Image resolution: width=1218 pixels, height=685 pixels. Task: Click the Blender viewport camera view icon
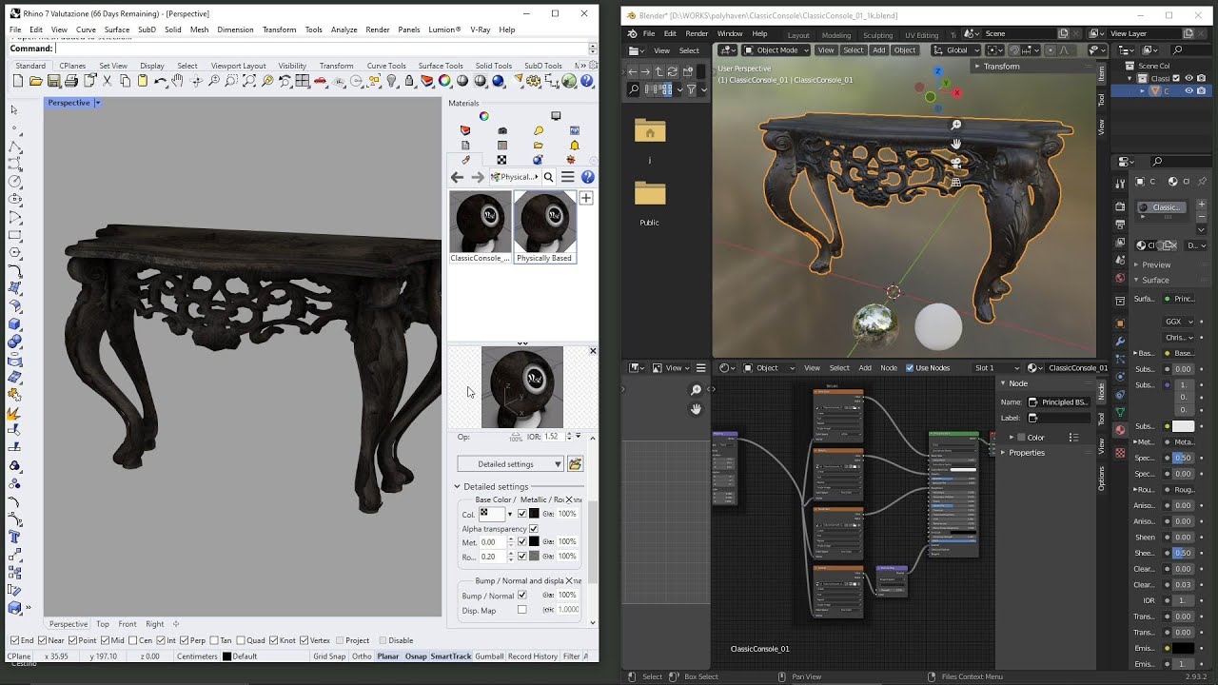(x=956, y=163)
